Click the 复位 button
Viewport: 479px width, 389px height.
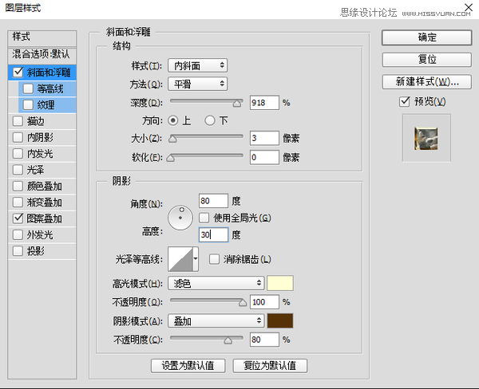coord(427,59)
